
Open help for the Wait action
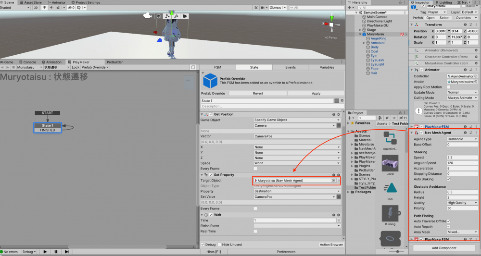click(x=333, y=215)
